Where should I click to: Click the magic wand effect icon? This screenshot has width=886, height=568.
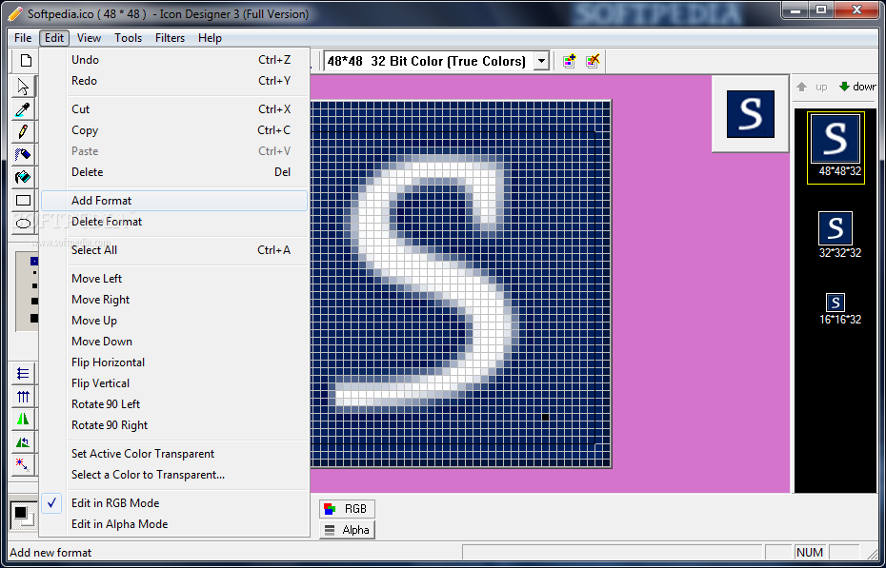(x=23, y=465)
